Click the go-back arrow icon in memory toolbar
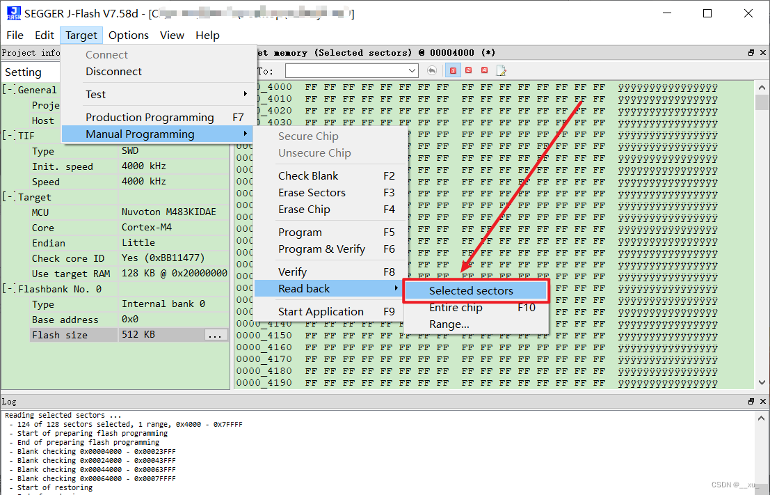 click(432, 71)
